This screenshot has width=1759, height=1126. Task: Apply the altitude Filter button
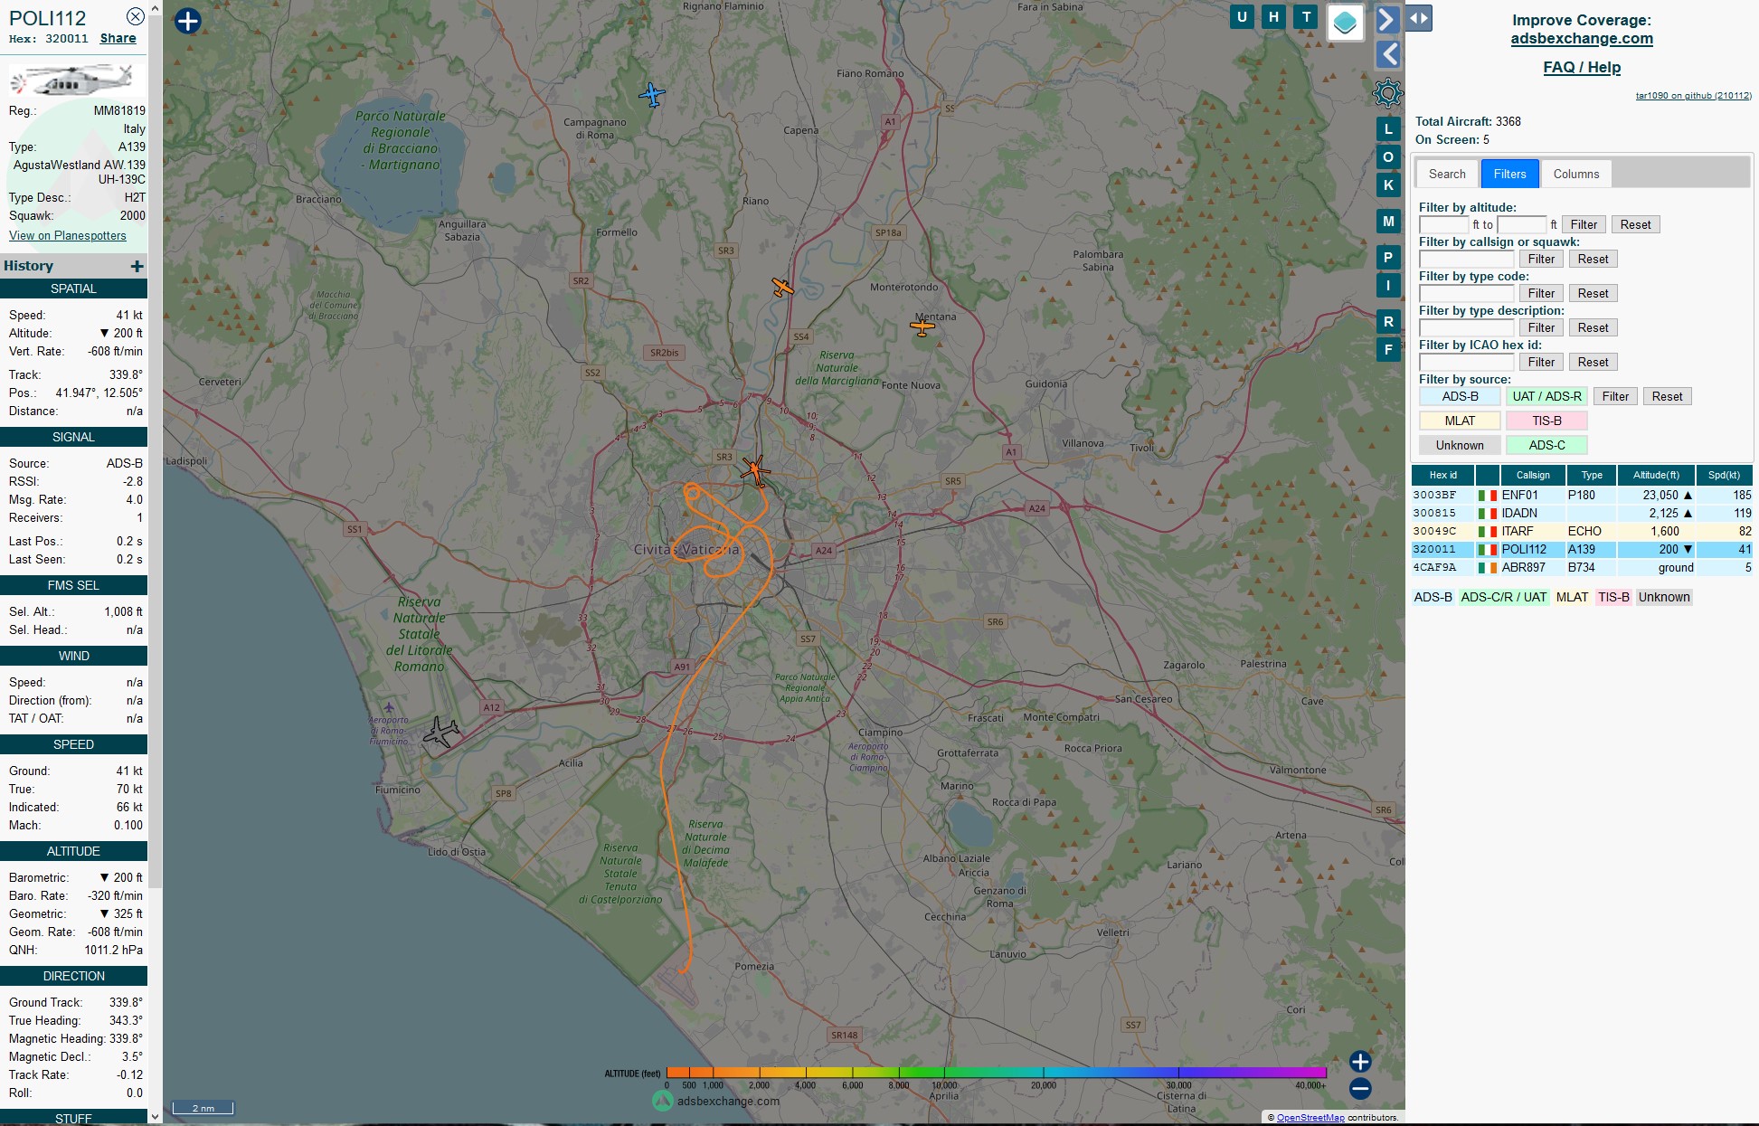(1584, 224)
